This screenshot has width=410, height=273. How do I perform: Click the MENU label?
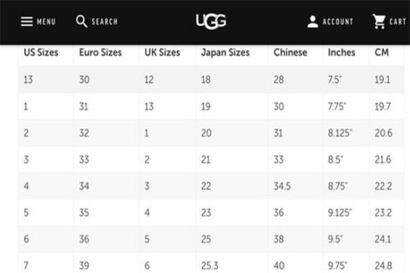point(46,22)
